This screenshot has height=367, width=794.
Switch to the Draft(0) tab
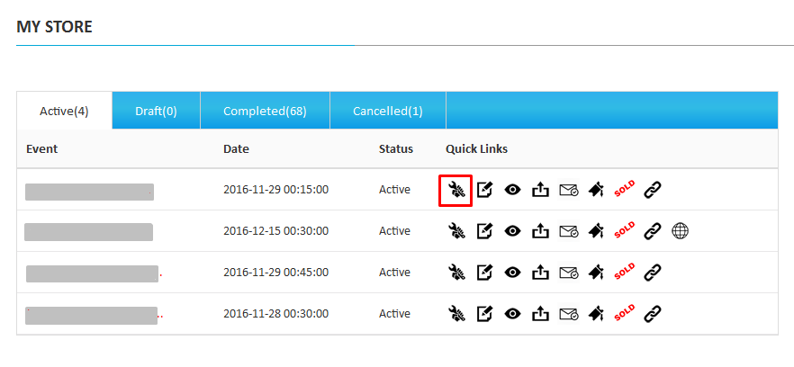click(x=156, y=112)
